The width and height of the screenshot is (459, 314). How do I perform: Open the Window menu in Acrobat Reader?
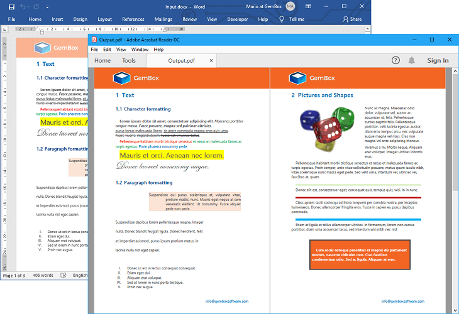coord(140,50)
